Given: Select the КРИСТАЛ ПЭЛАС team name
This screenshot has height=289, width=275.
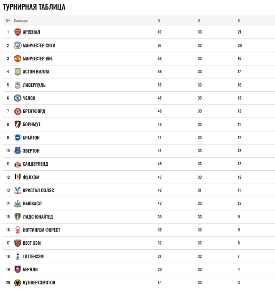Looking at the screenshot, I should (x=38, y=190).
